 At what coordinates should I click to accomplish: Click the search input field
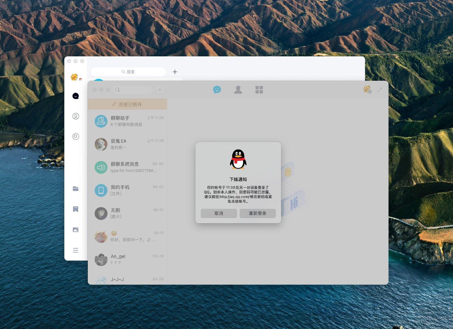click(133, 90)
